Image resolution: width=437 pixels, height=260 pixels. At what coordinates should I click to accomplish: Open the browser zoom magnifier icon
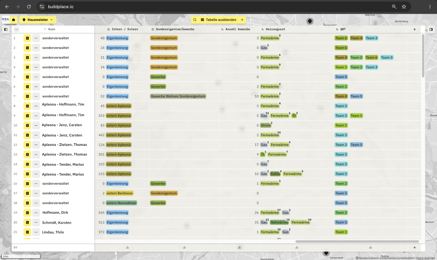point(394,7)
